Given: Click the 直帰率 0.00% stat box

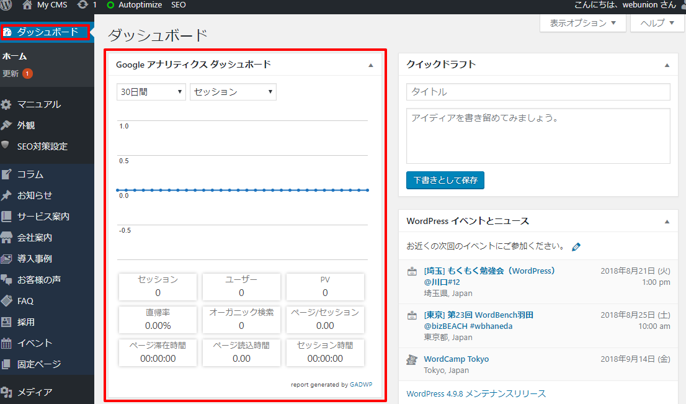Looking at the screenshot, I should pos(158,320).
